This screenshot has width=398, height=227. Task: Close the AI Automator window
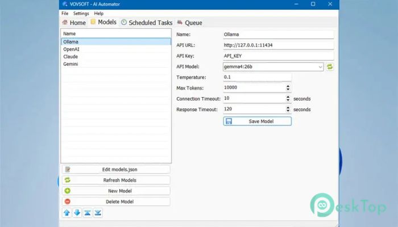(x=330, y=4)
